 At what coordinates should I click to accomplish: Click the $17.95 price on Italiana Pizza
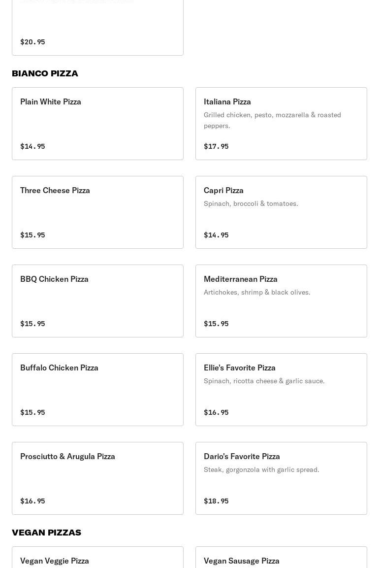(216, 146)
